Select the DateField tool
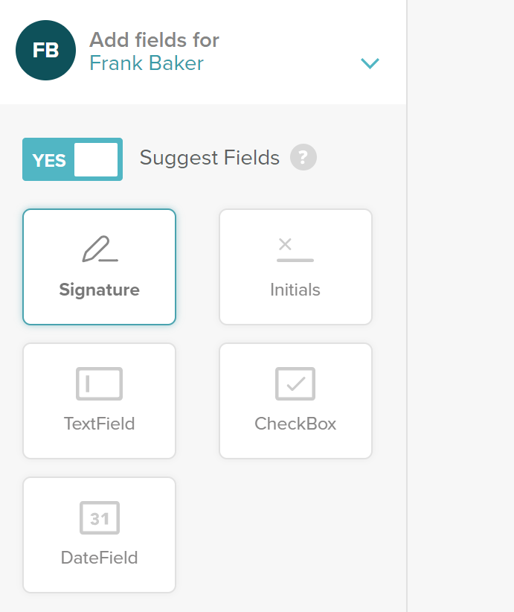Screen dimensions: 514x612 pyautogui.click(x=99, y=535)
